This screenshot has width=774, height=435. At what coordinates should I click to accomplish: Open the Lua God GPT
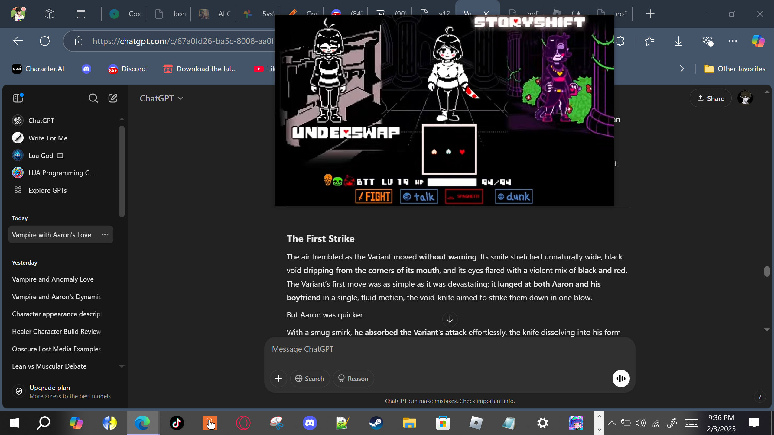tap(60, 156)
